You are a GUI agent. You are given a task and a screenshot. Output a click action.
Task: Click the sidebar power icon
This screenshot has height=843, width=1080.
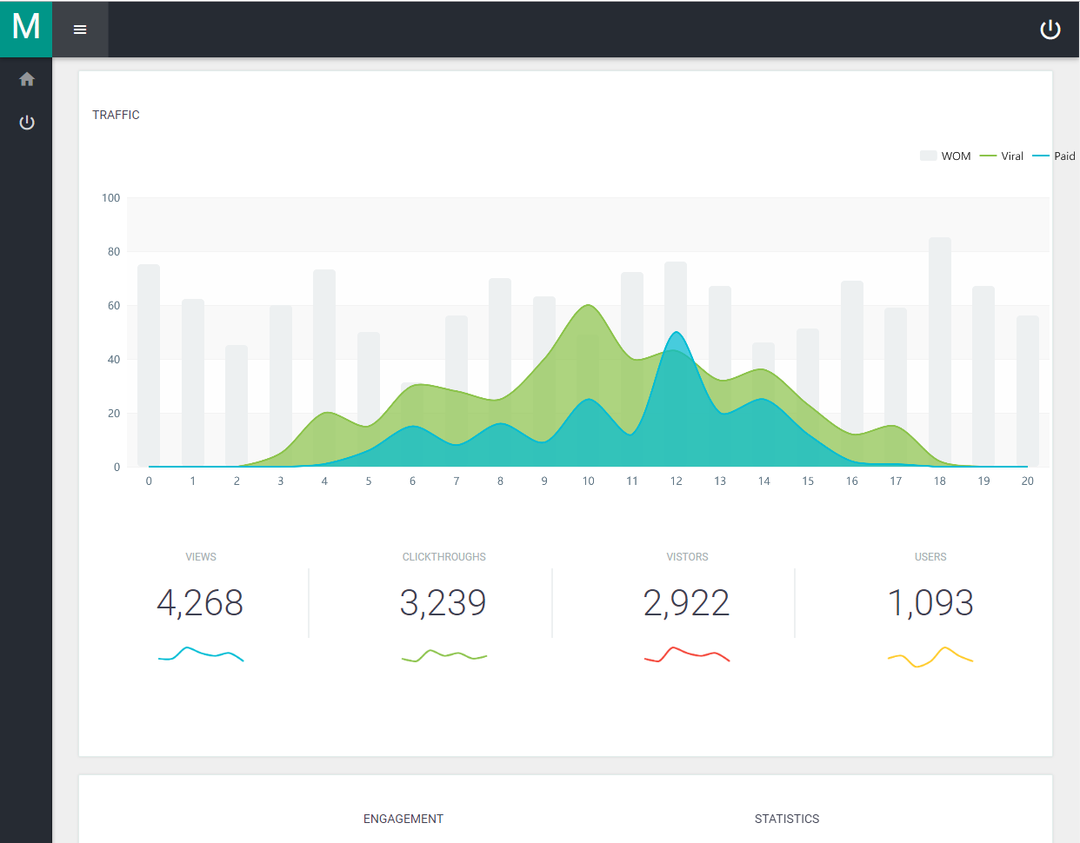pos(27,122)
